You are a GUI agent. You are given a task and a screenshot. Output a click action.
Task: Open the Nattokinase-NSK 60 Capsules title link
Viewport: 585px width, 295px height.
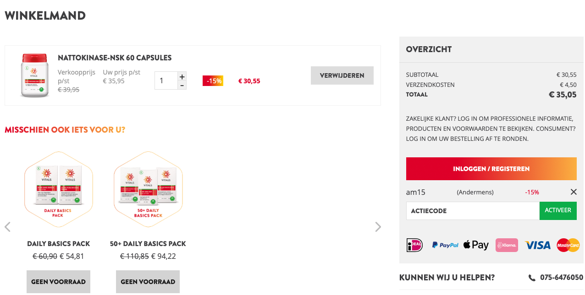pos(115,58)
